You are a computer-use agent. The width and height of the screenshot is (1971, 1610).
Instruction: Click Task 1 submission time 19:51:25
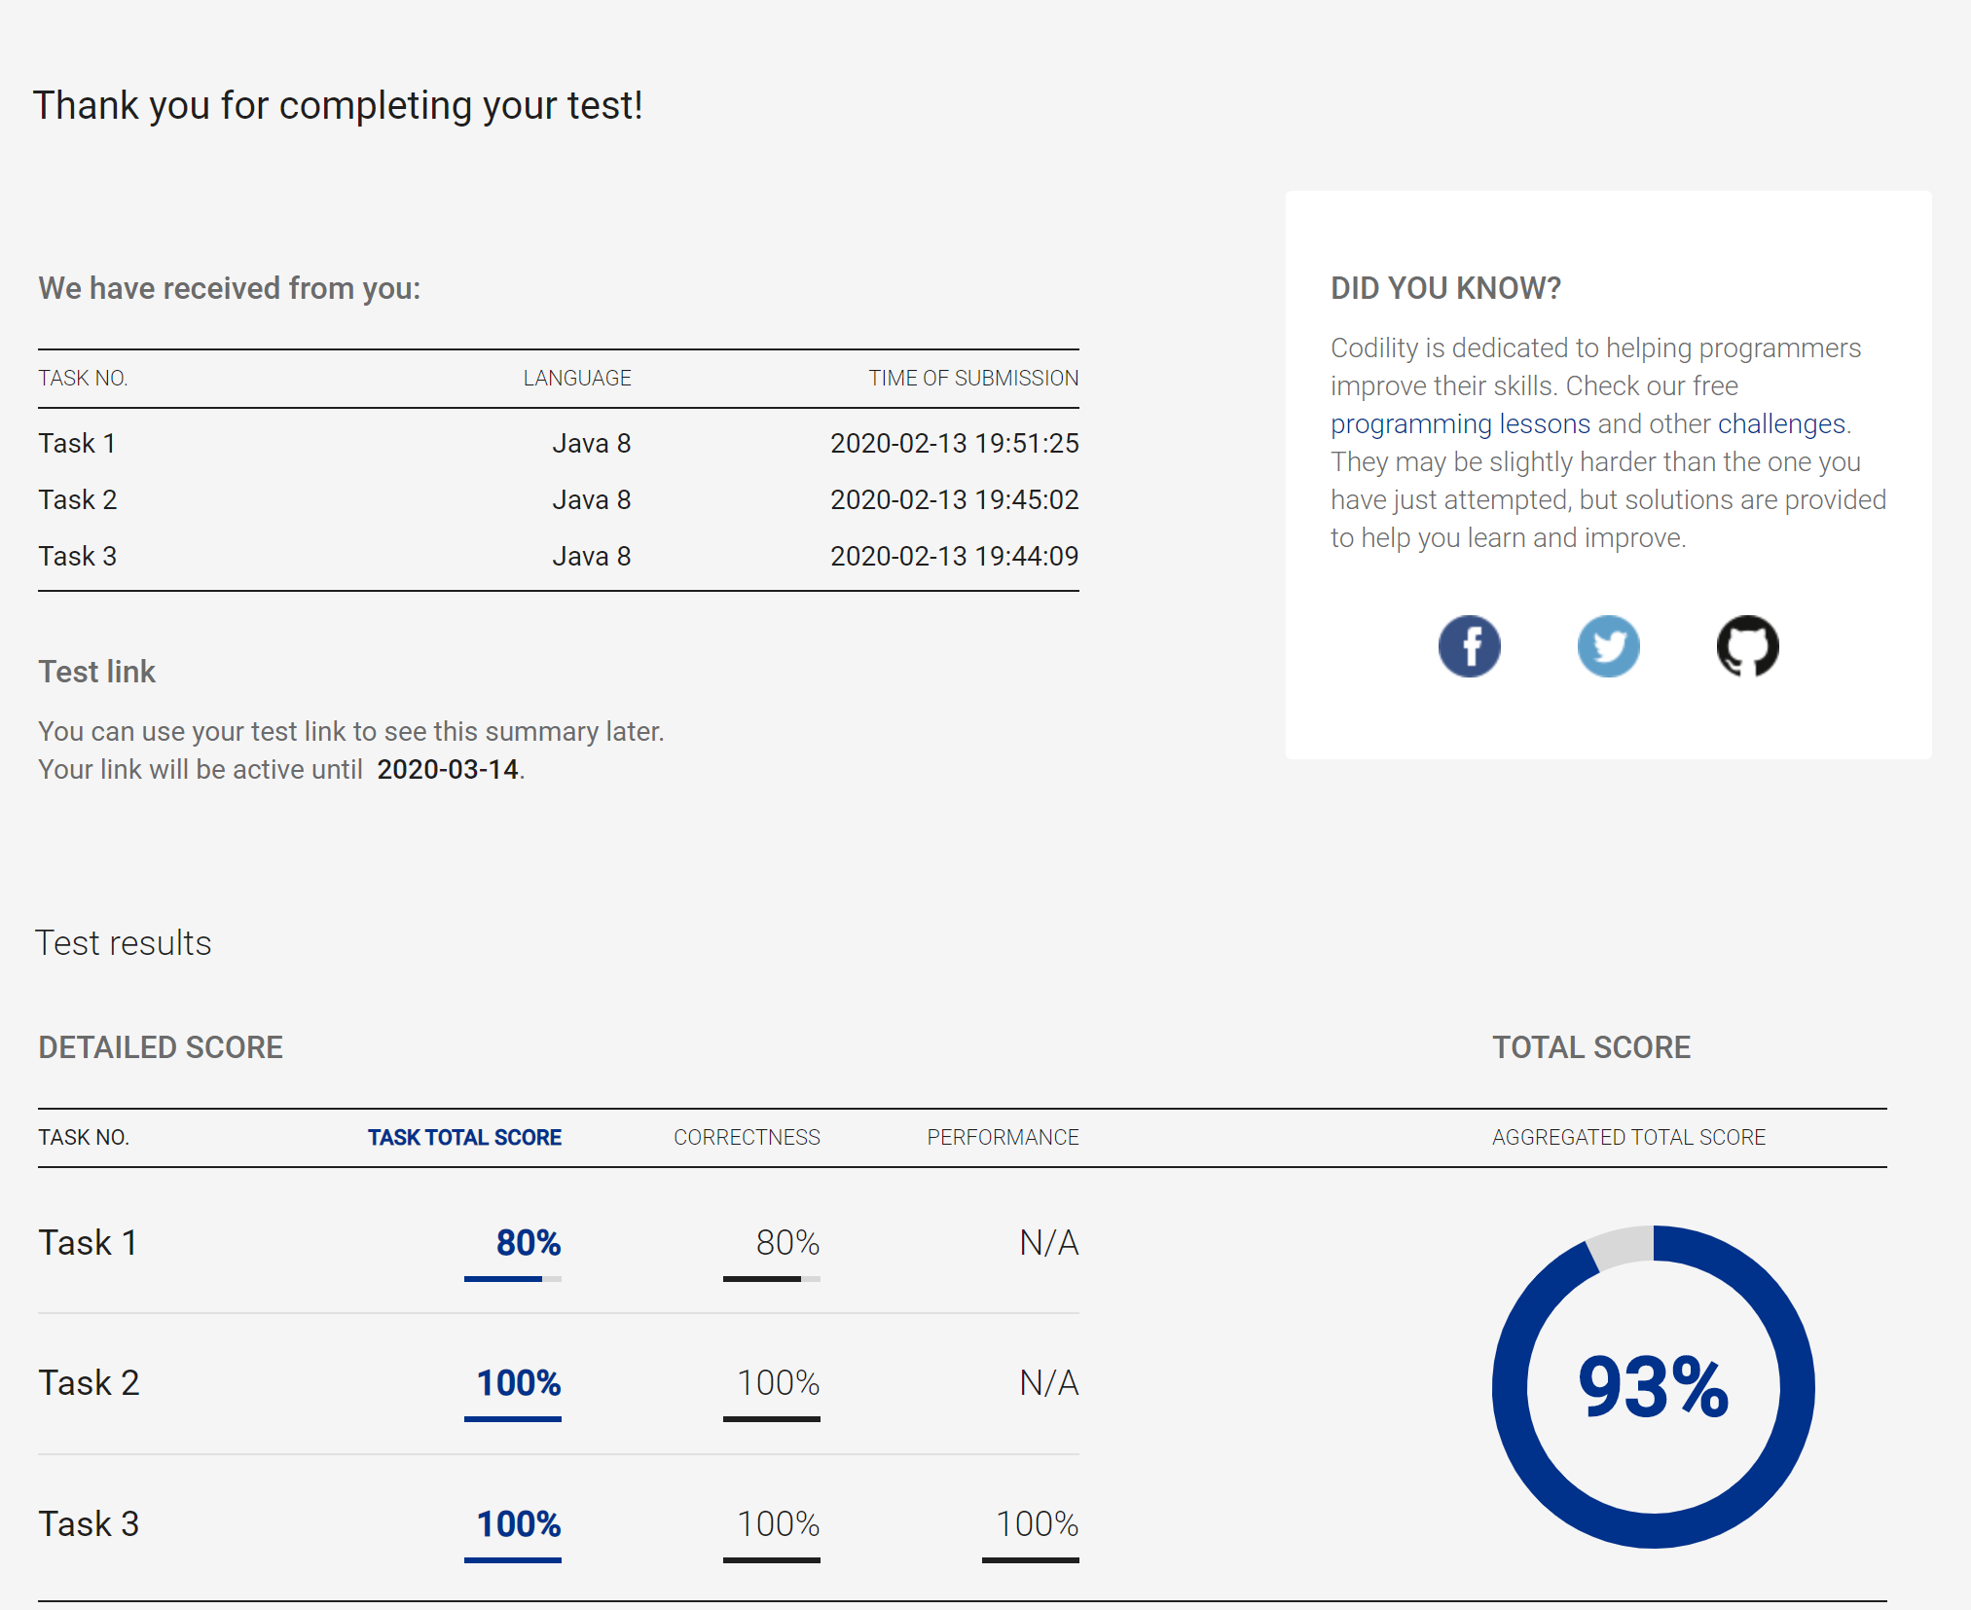[x=954, y=444]
